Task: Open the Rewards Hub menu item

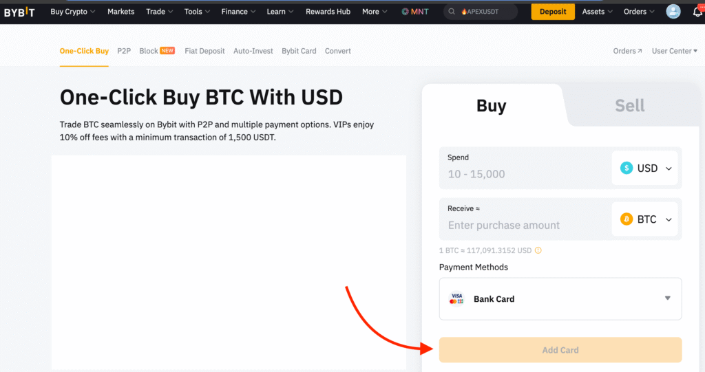Action: click(x=328, y=12)
